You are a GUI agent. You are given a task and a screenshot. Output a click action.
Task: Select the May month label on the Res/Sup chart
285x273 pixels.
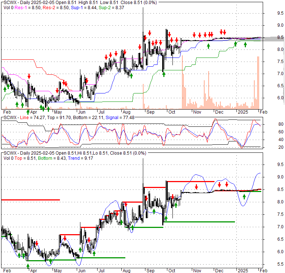[58, 112]
